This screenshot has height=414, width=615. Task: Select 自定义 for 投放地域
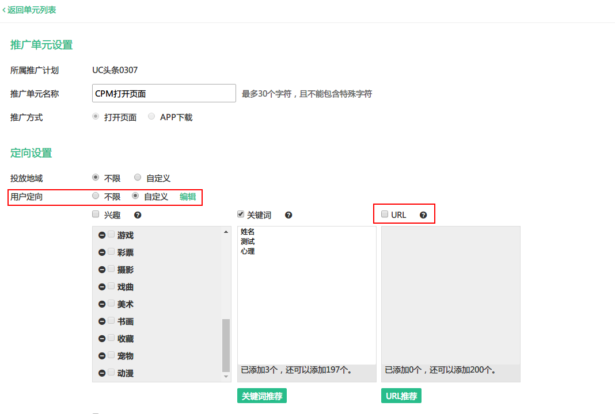[138, 178]
